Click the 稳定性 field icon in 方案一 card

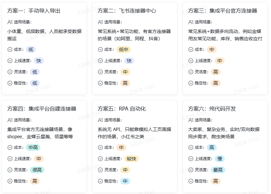tap(10, 83)
